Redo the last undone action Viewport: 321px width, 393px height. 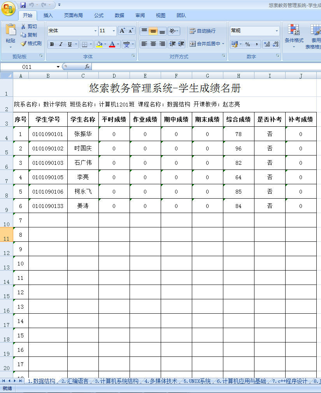point(44,5)
